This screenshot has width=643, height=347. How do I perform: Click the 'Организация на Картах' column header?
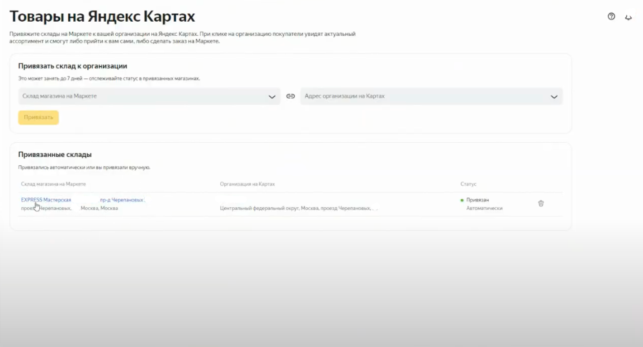click(247, 184)
